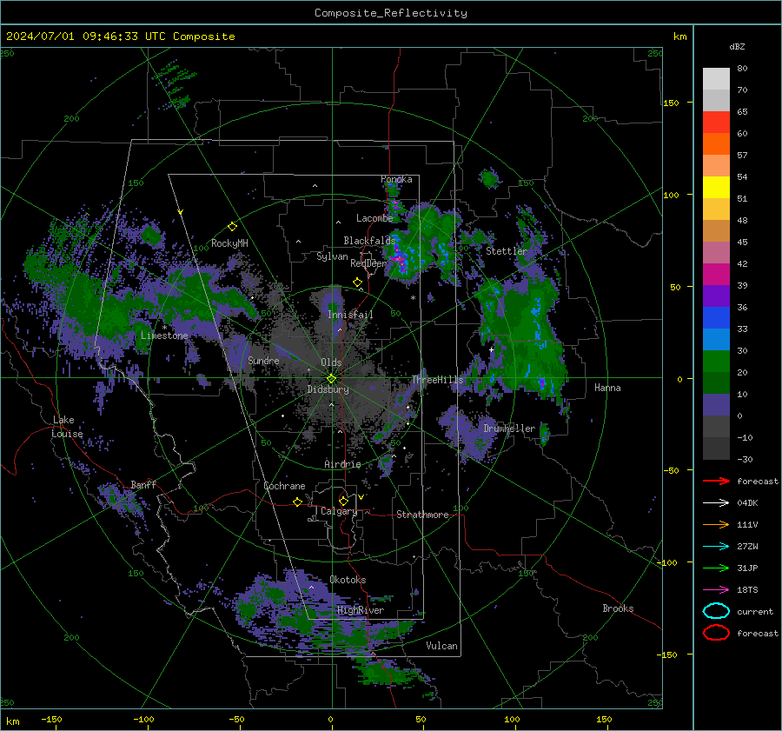Click the yellow diamond marker near RockyMH
This screenshot has height=731, width=782.
pos(232,227)
